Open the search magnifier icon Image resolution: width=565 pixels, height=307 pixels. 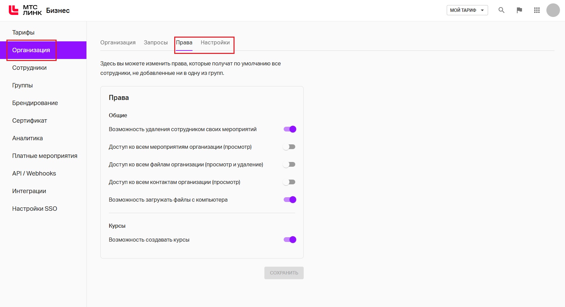501,10
